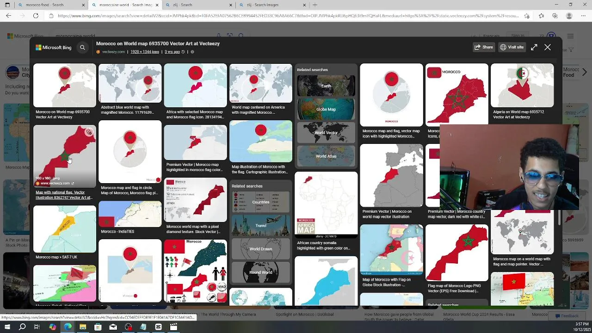Open File Explorer from the taskbar
592x333 pixels.
click(x=83, y=327)
